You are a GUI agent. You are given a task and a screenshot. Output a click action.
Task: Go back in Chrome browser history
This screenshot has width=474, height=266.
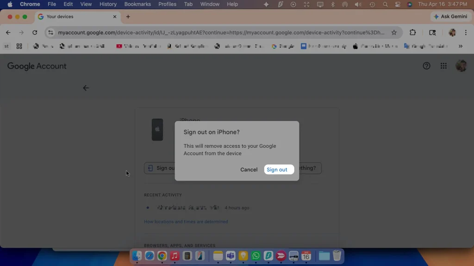tap(8, 33)
